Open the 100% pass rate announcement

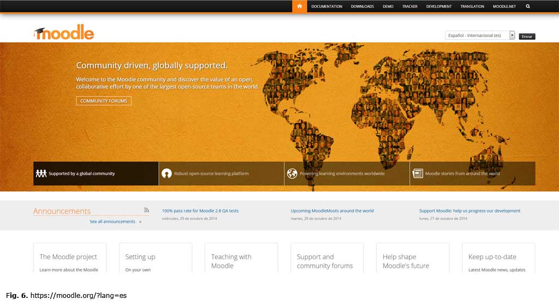[x=200, y=211]
